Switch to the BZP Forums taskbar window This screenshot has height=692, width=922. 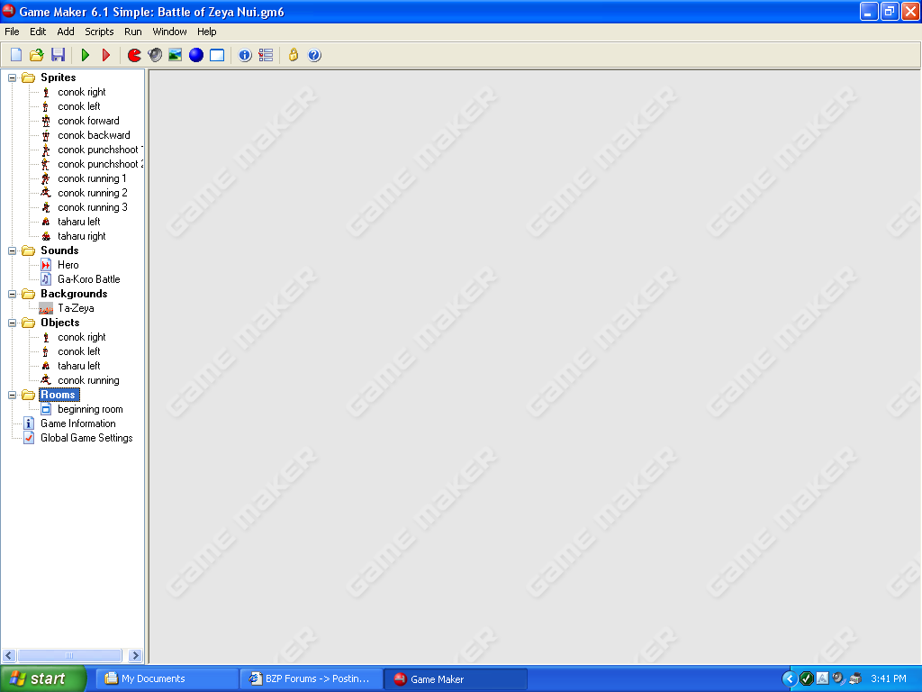pyautogui.click(x=311, y=678)
